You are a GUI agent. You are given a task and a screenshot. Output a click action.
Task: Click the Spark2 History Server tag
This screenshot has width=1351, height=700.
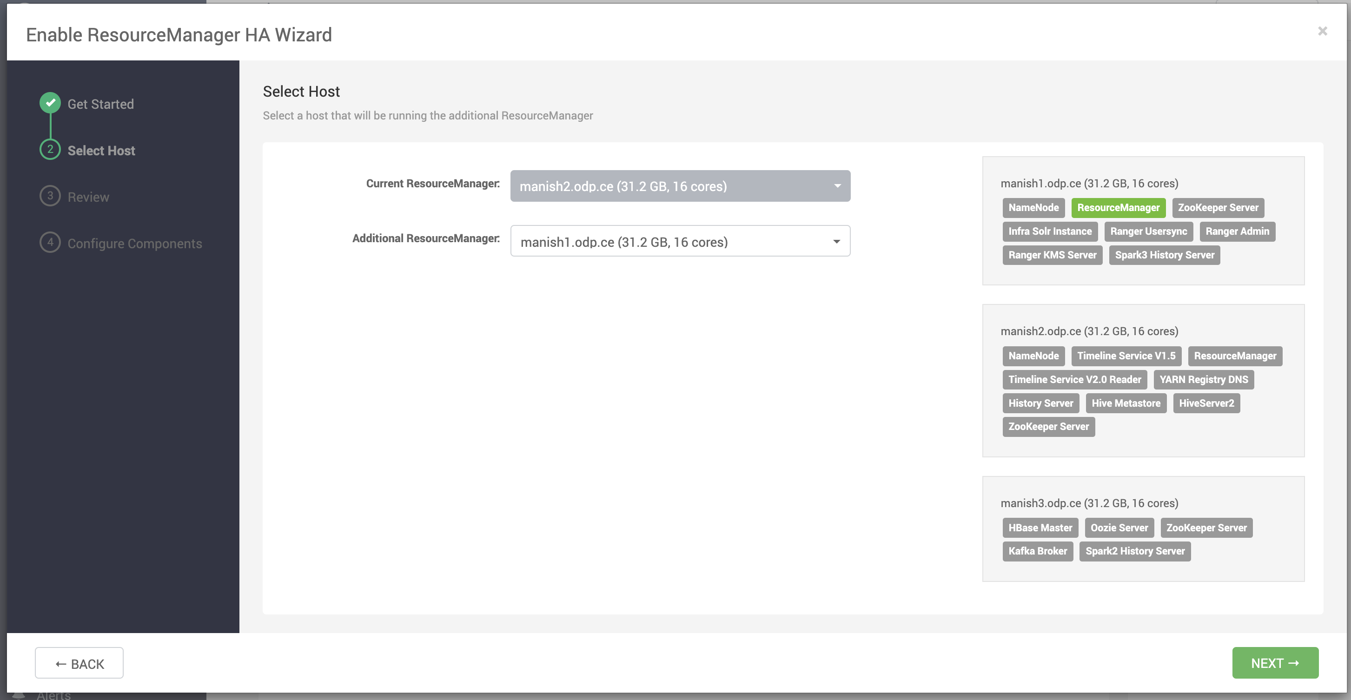point(1135,551)
